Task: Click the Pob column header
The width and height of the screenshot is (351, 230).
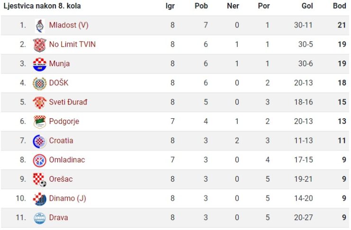Action: pos(201,6)
